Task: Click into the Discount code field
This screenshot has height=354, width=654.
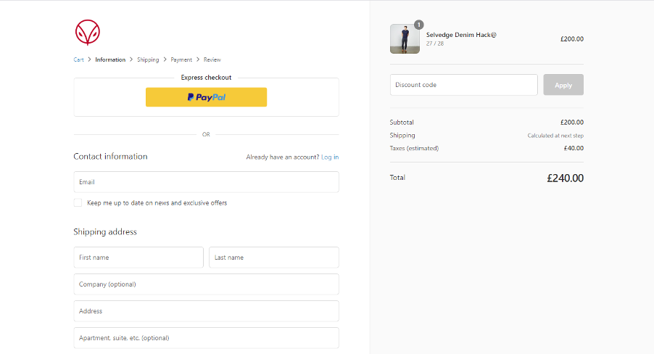Action: (463, 85)
